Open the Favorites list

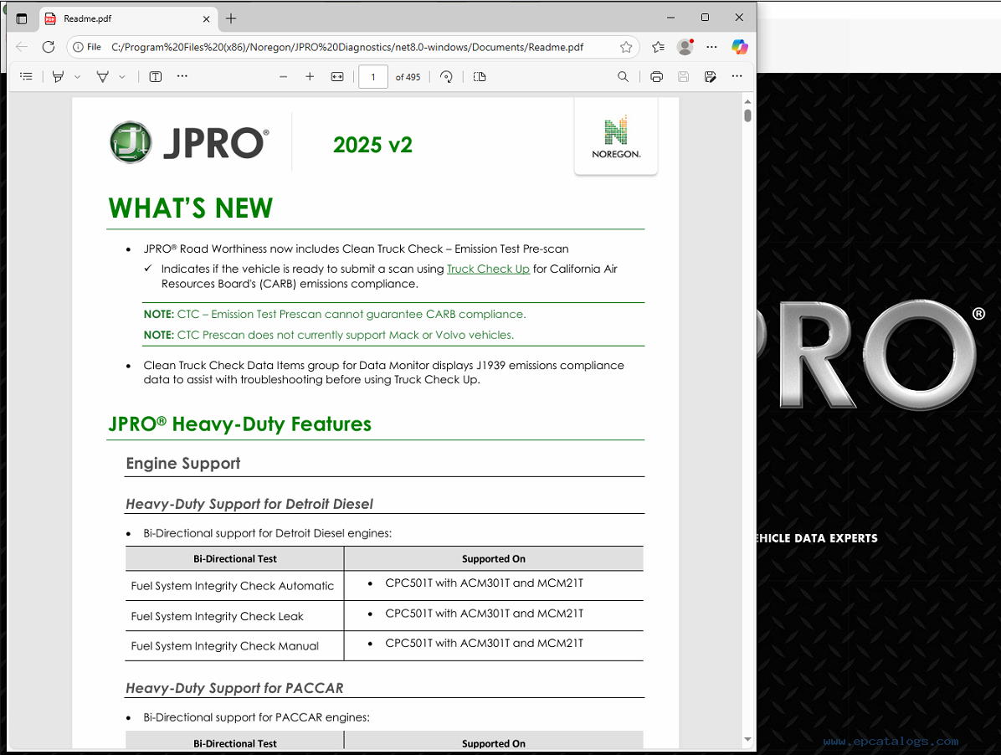[658, 47]
